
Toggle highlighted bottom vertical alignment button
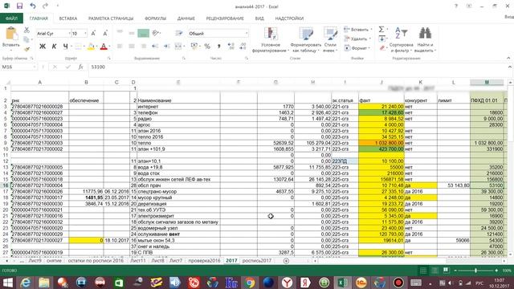[143, 33]
